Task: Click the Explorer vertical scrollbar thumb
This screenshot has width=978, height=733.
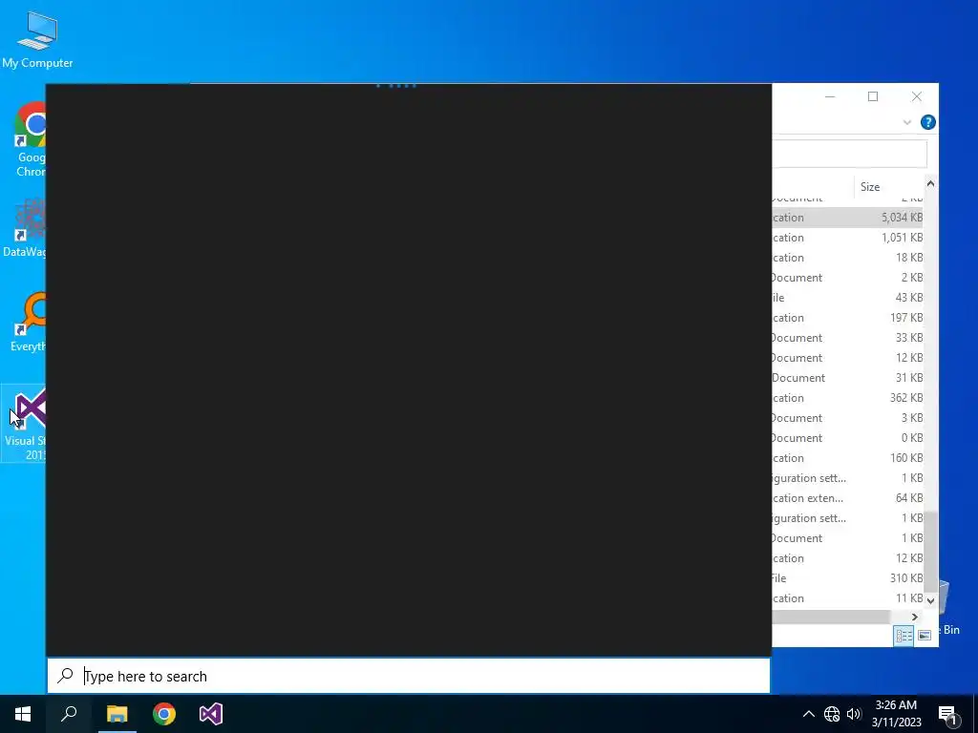Action: pyautogui.click(x=930, y=551)
